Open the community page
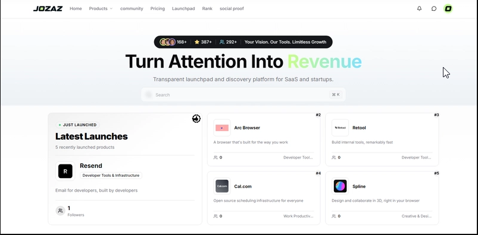This screenshot has width=478, height=235. 132,8
